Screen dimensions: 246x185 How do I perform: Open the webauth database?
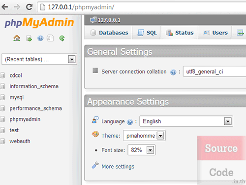[x=20, y=141]
